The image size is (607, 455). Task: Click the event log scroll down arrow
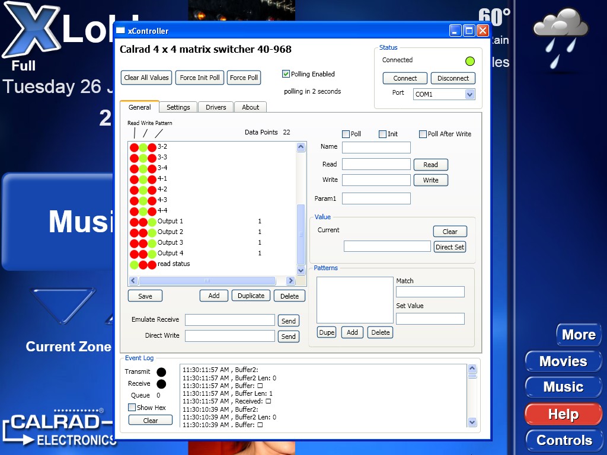pyautogui.click(x=472, y=422)
